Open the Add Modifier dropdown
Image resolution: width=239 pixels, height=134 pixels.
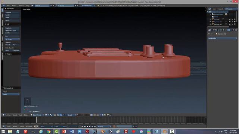pyautogui.click(x=222, y=38)
